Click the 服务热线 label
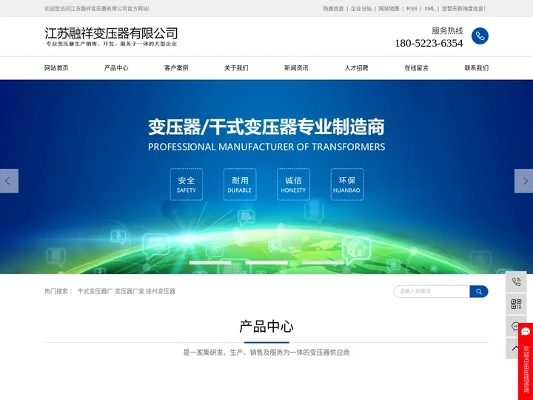Image resolution: width=533 pixels, height=400 pixels. (x=447, y=30)
